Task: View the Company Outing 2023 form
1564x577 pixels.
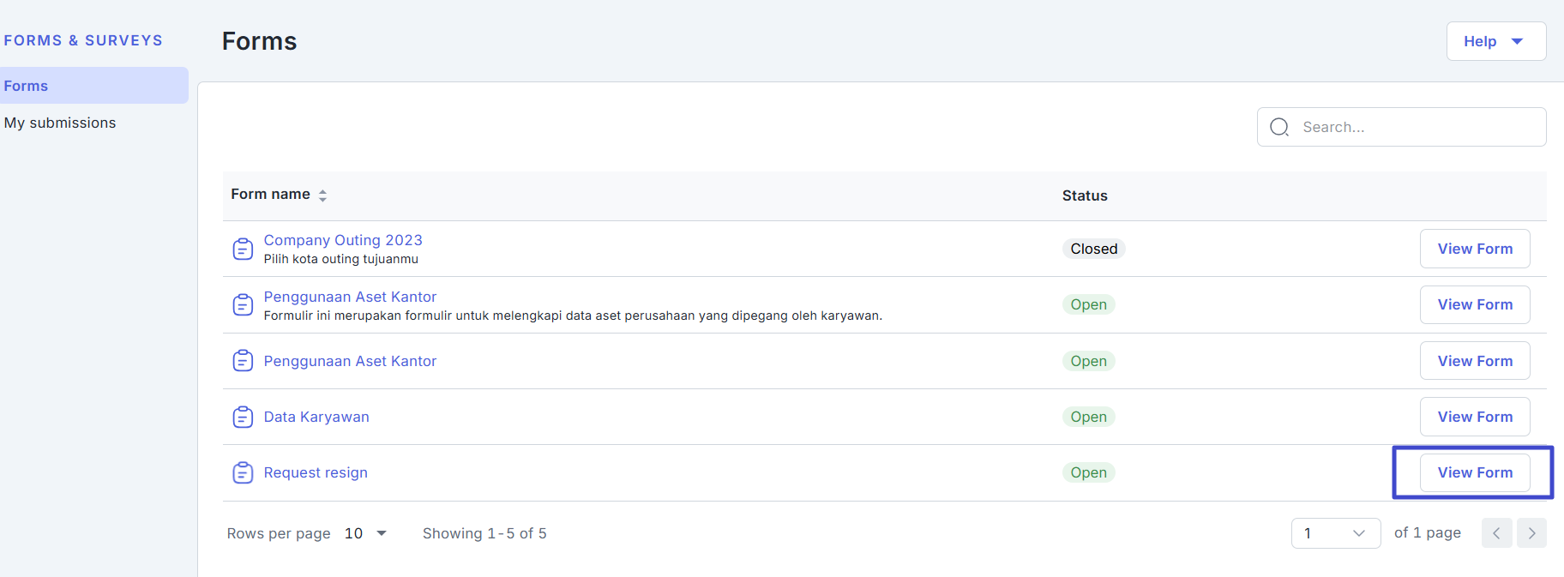Action: [1474, 249]
